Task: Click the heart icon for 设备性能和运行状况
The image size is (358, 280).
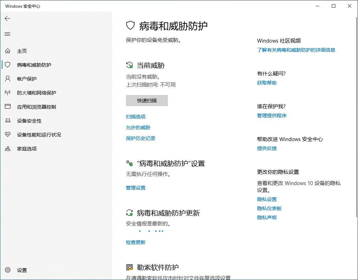Action: pyautogui.click(x=8, y=134)
